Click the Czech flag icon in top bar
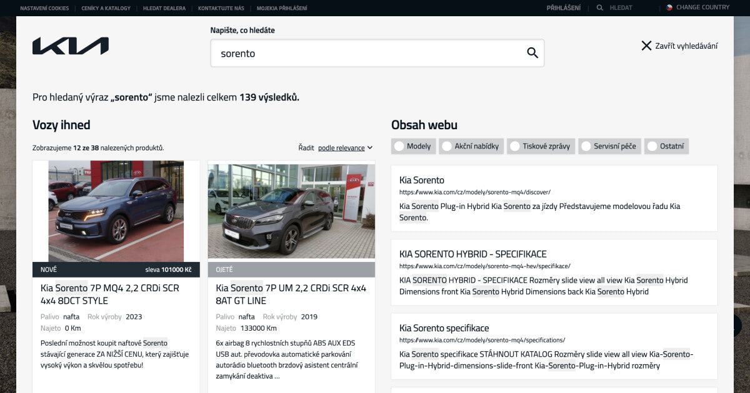This screenshot has height=393, width=750. coord(669,7)
